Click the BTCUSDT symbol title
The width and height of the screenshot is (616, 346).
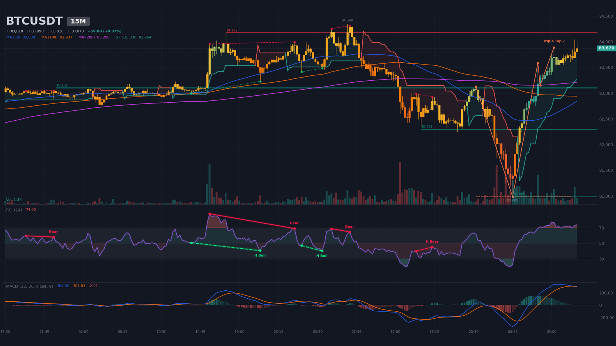(x=34, y=21)
